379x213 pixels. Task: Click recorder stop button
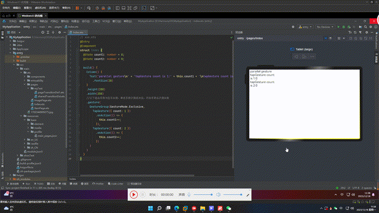(x=142, y=195)
